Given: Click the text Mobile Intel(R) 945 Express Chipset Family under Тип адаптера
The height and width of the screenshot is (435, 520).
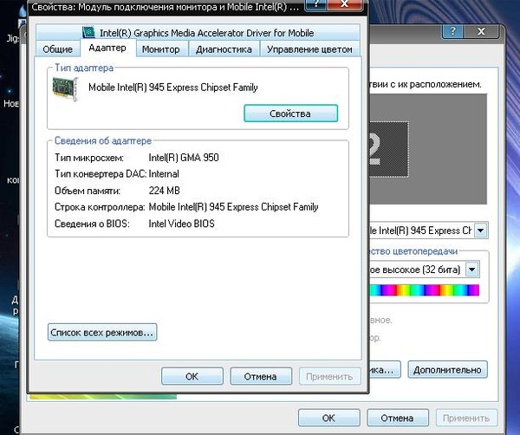Looking at the screenshot, I should pos(173,88).
